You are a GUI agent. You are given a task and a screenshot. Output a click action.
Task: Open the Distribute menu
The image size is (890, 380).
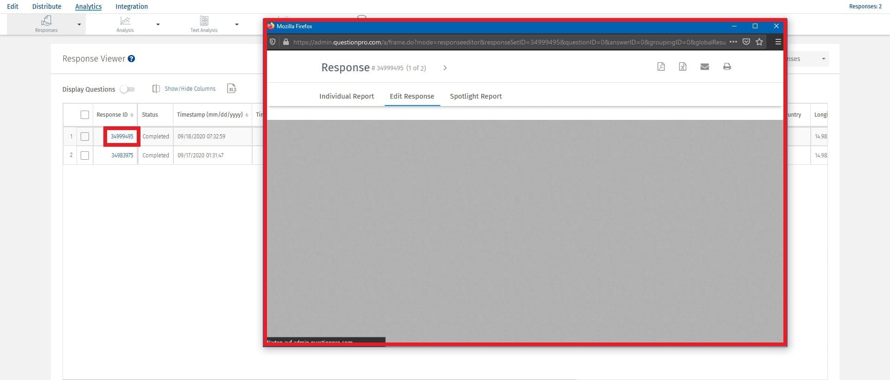pos(46,6)
